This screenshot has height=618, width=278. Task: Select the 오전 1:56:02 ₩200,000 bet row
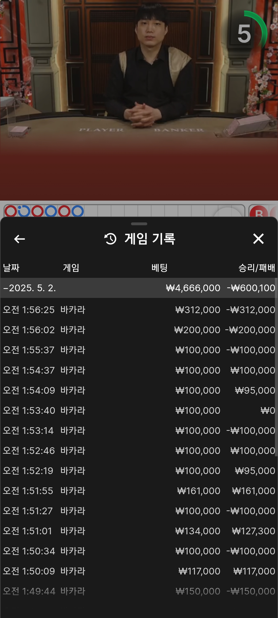(x=139, y=330)
